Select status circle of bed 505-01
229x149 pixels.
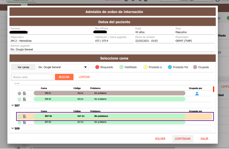click(20, 94)
